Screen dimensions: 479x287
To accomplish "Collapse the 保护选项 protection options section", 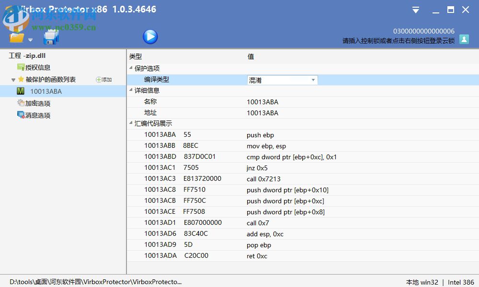I will pyautogui.click(x=131, y=68).
